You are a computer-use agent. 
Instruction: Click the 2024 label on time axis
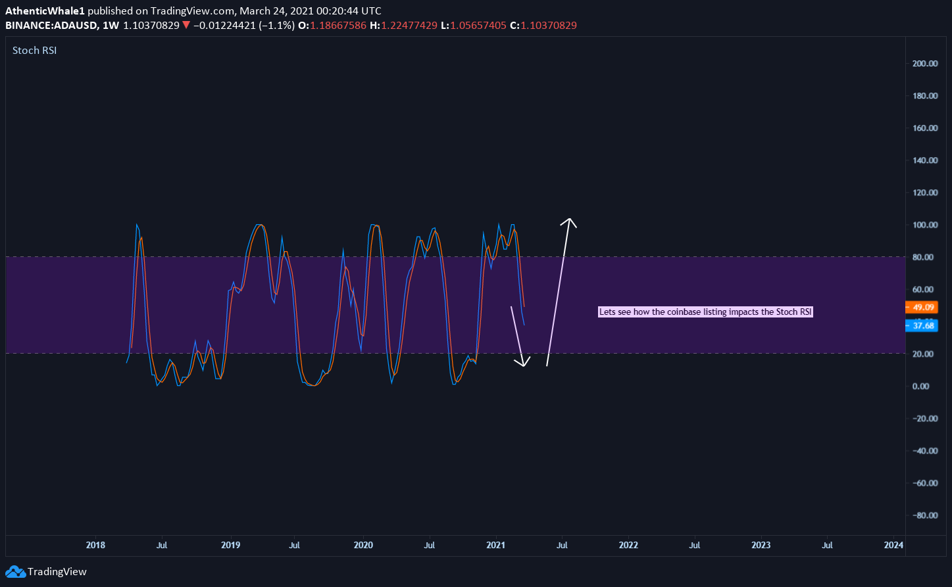893,545
